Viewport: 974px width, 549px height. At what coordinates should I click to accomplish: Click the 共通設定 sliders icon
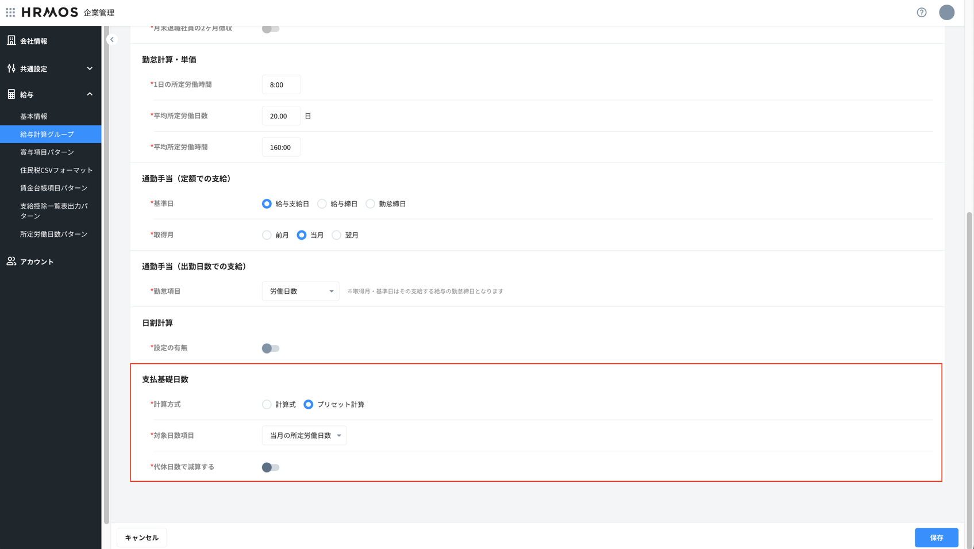pyautogui.click(x=11, y=68)
